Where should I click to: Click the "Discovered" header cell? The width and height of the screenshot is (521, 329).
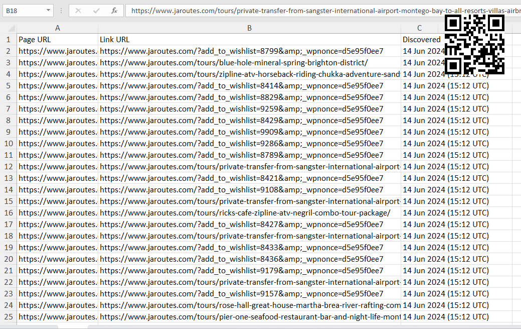pyautogui.click(x=421, y=40)
